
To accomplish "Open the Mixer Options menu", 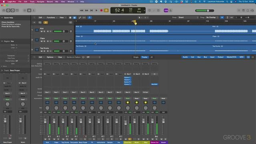I will click(x=51, y=57).
